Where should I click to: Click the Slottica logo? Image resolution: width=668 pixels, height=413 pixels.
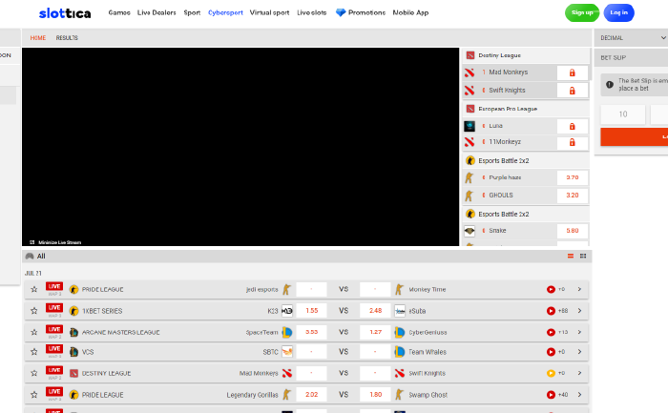(x=65, y=13)
